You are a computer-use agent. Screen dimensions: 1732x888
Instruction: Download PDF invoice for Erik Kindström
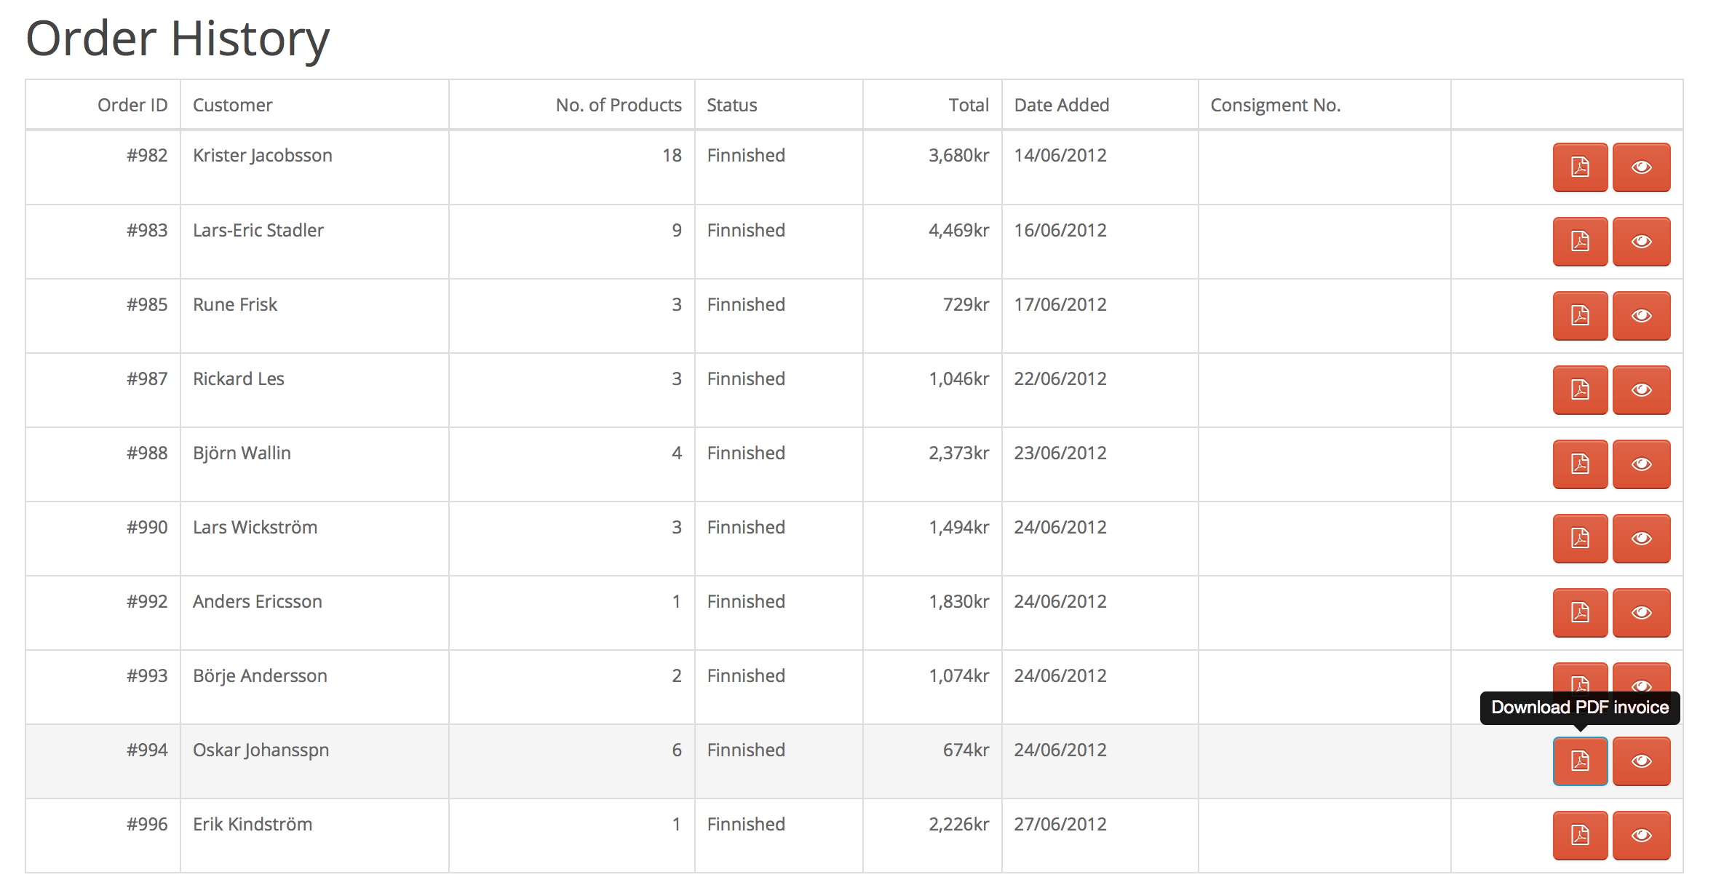1580,836
